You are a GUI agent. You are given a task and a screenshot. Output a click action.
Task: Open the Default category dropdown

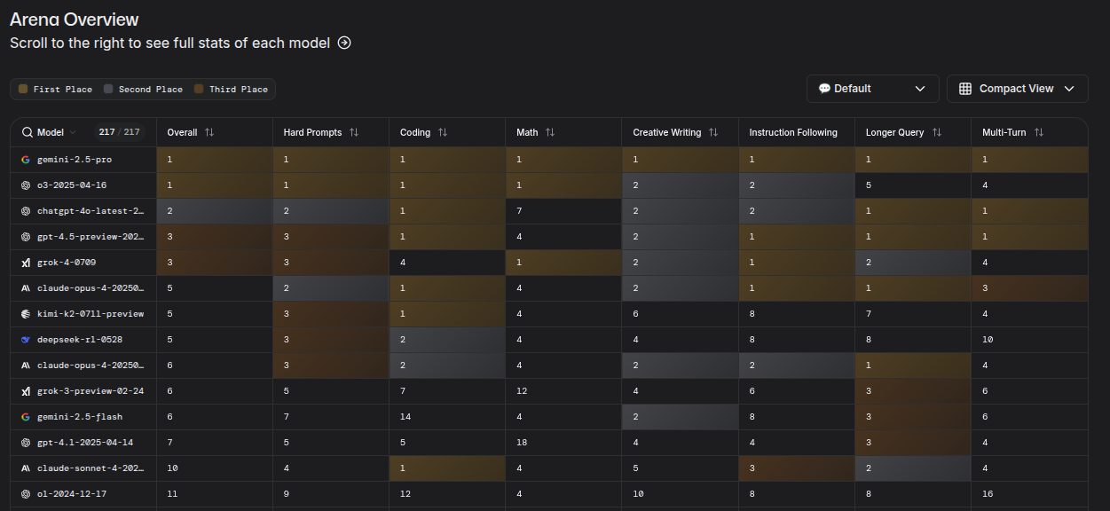click(873, 89)
